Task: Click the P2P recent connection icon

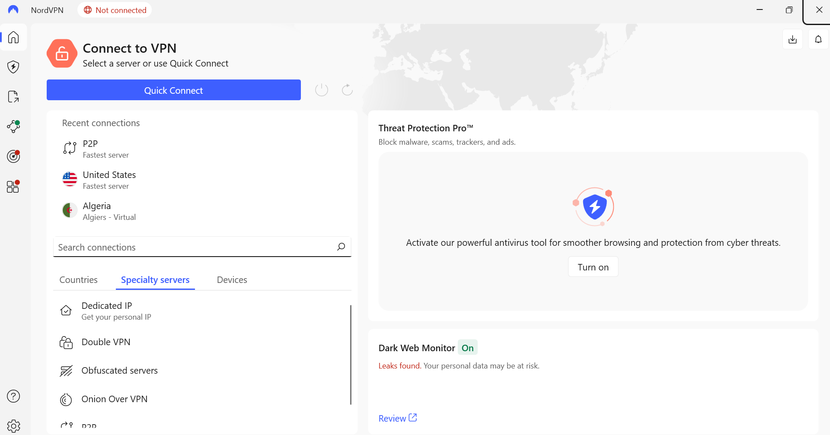Action: coord(70,148)
